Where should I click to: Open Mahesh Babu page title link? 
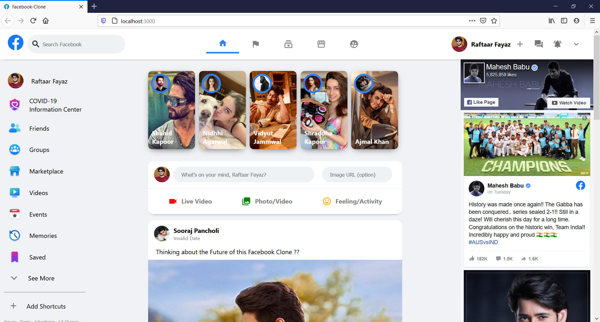coord(508,67)
